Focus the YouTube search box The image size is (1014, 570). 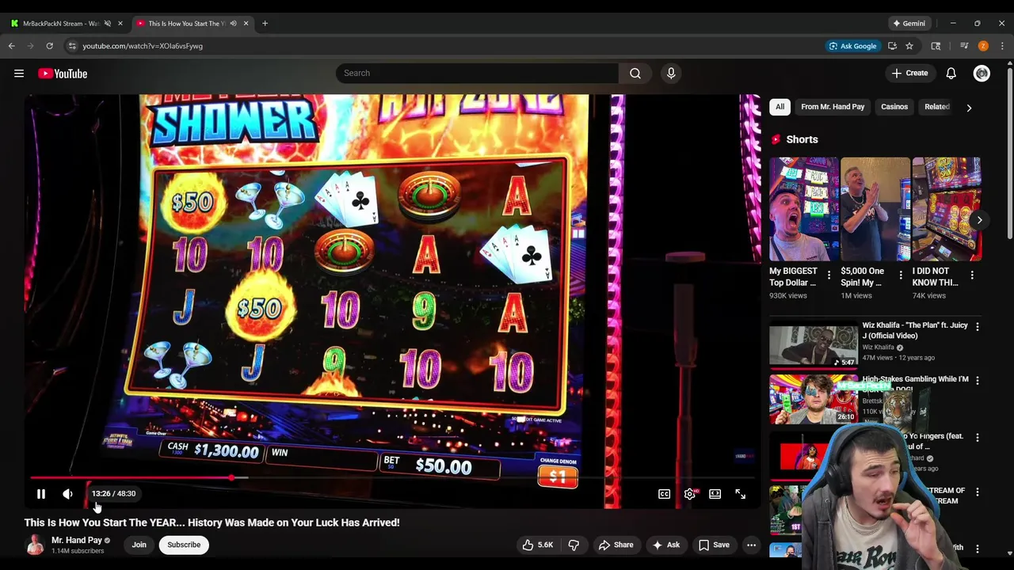click(477, 73)
